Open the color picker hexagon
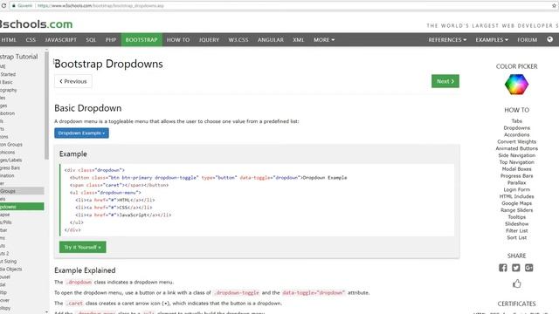This screenshot has width=559, height=314. (x=516, y=85)
